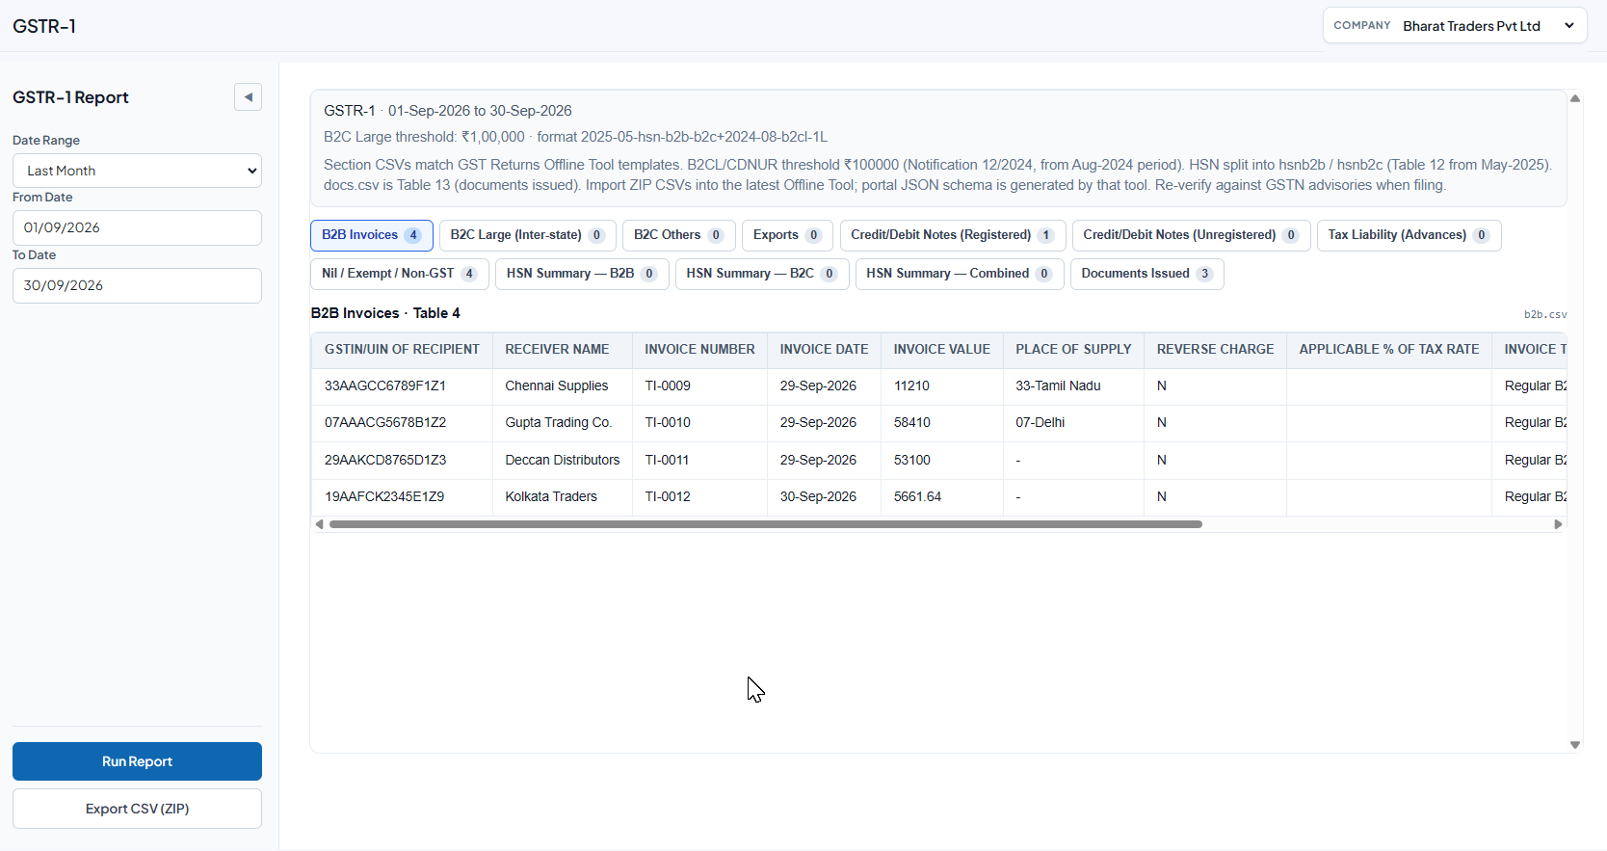Click the table scroll right arrow
The image size is (1607, 851).
click(x=1558, y=524)
